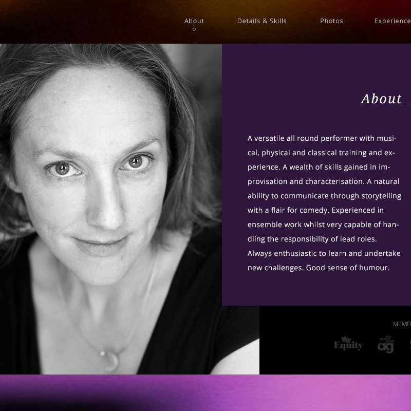Click the active dot indicator under About
This screenshot has width=411, height=411.
(x=194, y=29)
